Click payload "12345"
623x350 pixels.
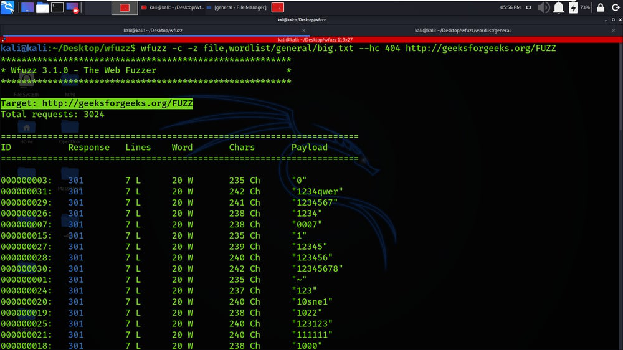[310, 247]
